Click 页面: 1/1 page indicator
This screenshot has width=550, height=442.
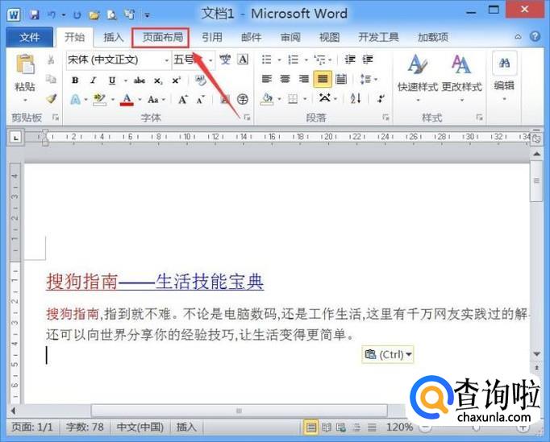click(32, 428)
